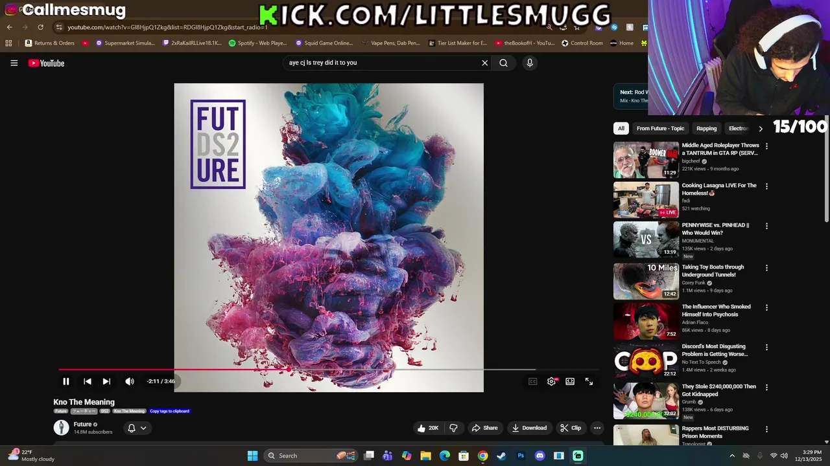
Task: Toggle closed captions (CC) button
Action: pyautogui.click(x=533, y=381)
